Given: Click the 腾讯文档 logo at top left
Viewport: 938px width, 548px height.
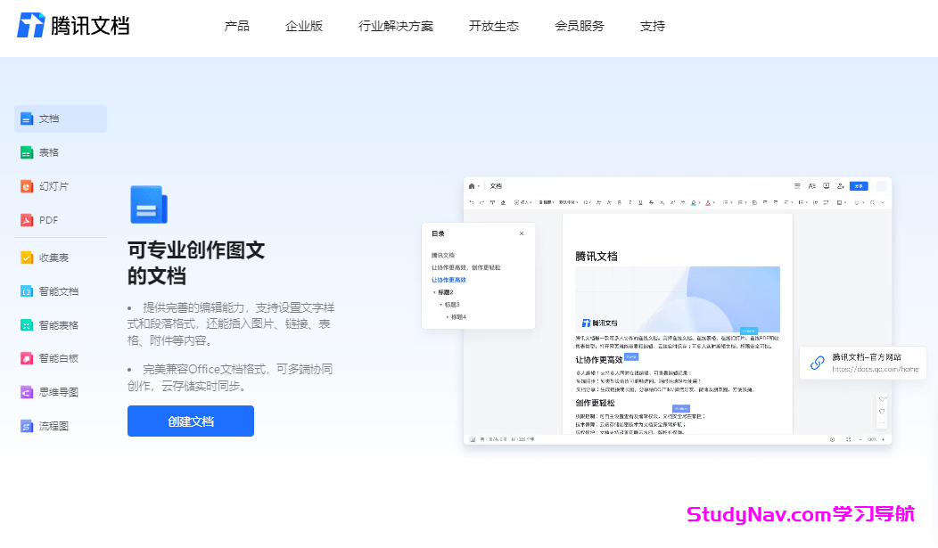Looking at the screenshot, I should point(73,25).
